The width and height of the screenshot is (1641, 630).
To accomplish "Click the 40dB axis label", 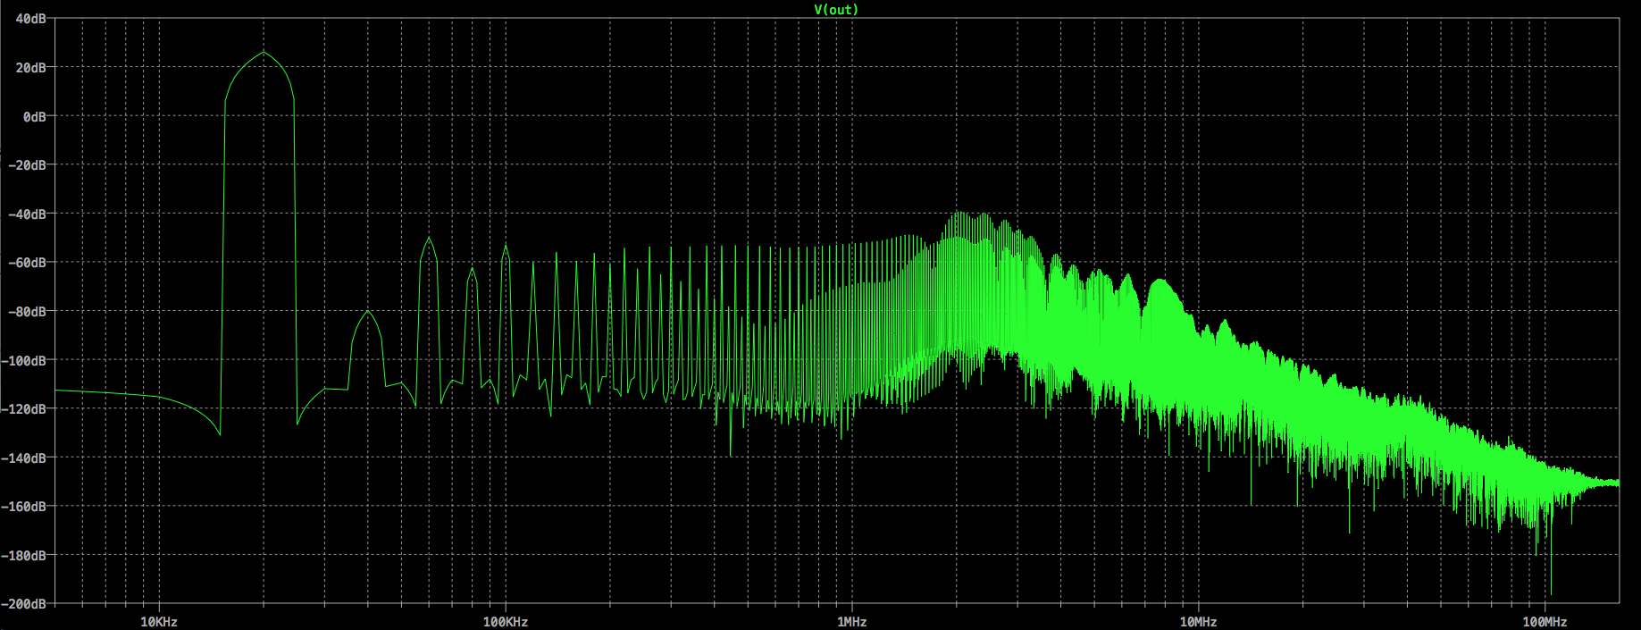I will click(31, 19).
